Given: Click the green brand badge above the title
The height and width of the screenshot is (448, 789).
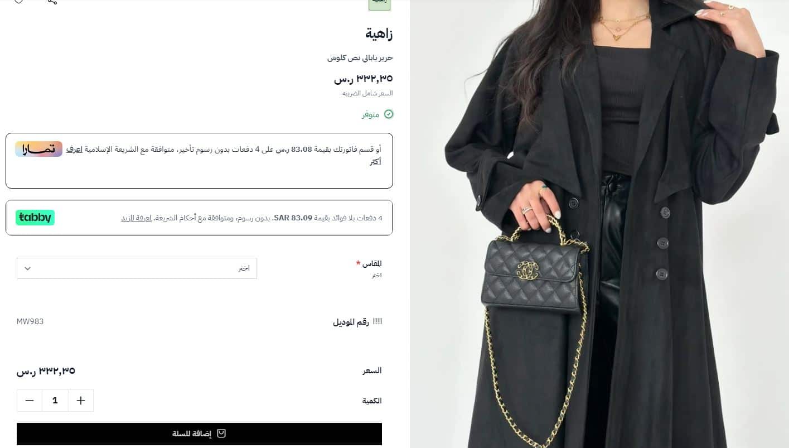Looking at the screenshot, I should (x=380, y=4).
